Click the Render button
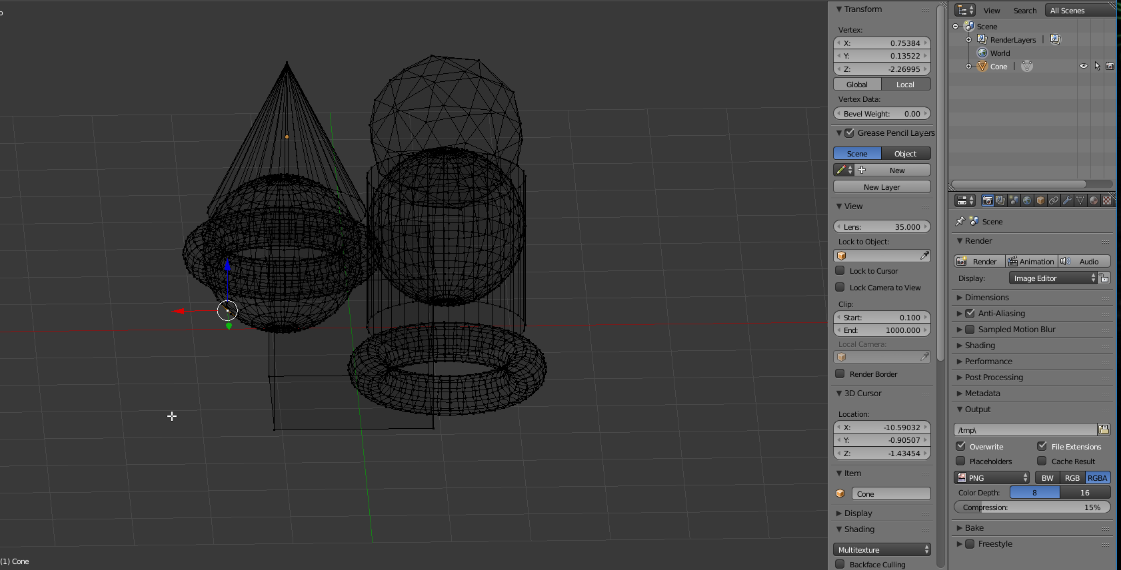The width and height of the screenshot is (1121, 570). (x=980, y=261)
